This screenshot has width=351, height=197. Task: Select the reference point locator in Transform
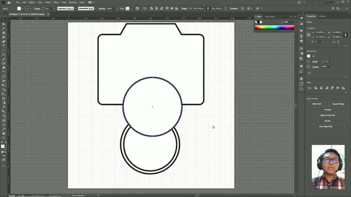tap(309, 34)
